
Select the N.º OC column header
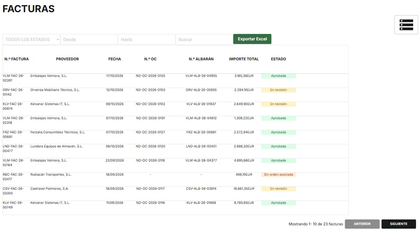click(x=150, y=59)
